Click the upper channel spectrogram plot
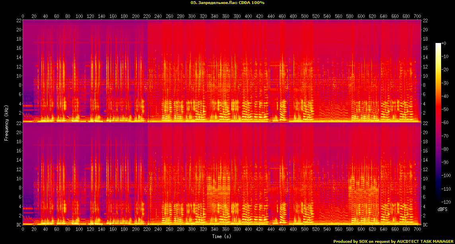This screenshot has width=455, height=244. [x=222, y=70]
